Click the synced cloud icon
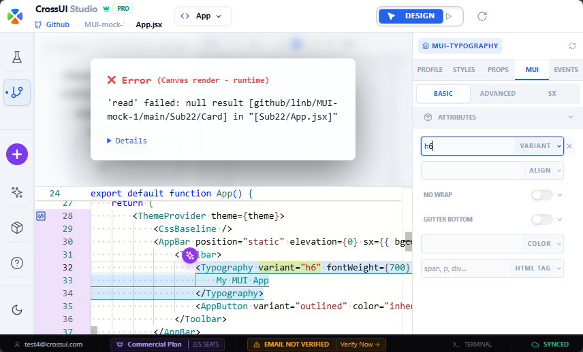Viewport: 583px width, 352px height. [x=535, y=345]
